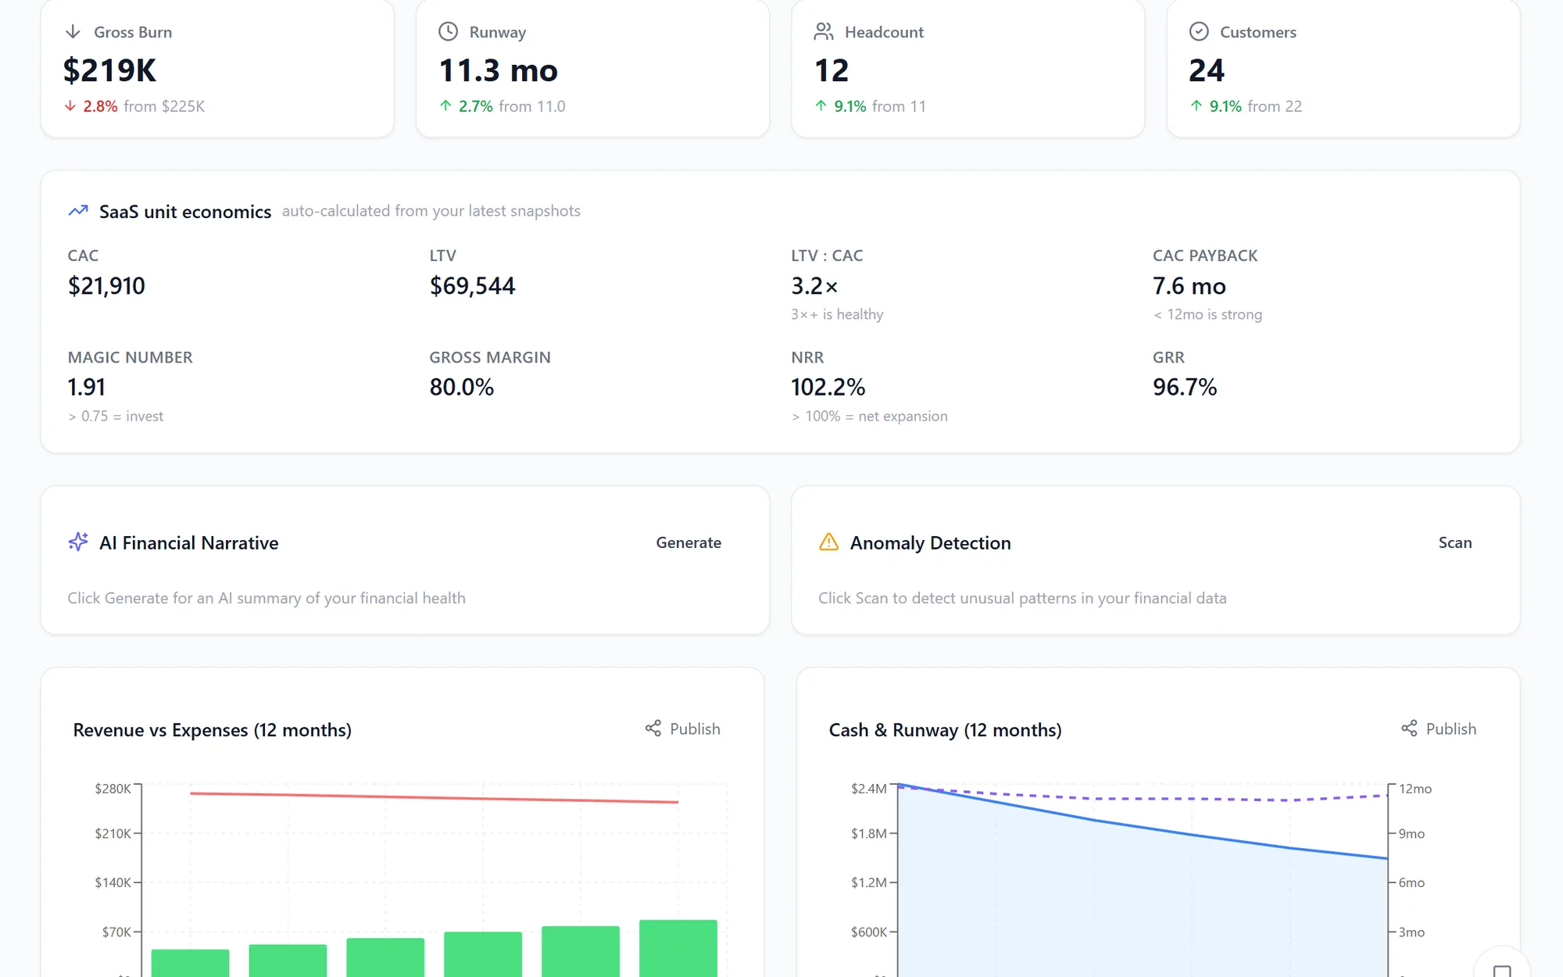Click the Runway clock icon
This screenshot has width=1563, height=977.
coord(448,31)
